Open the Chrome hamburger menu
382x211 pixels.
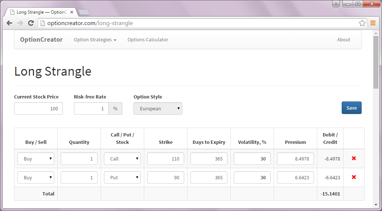tap(373, 23)
